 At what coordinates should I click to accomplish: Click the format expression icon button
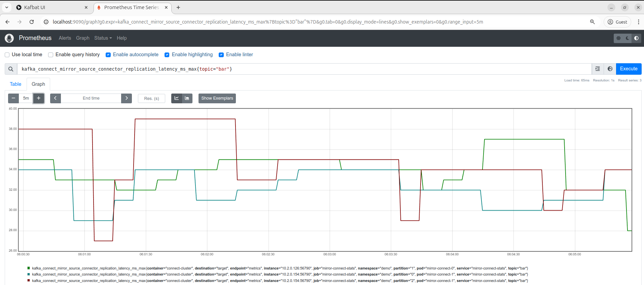598,69
